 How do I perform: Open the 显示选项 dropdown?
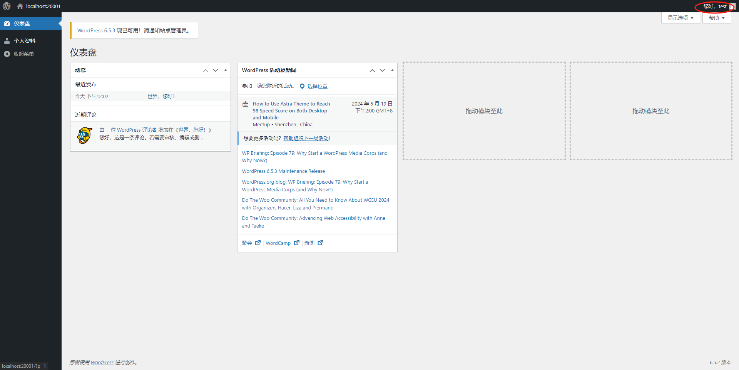tap(680, 17)
